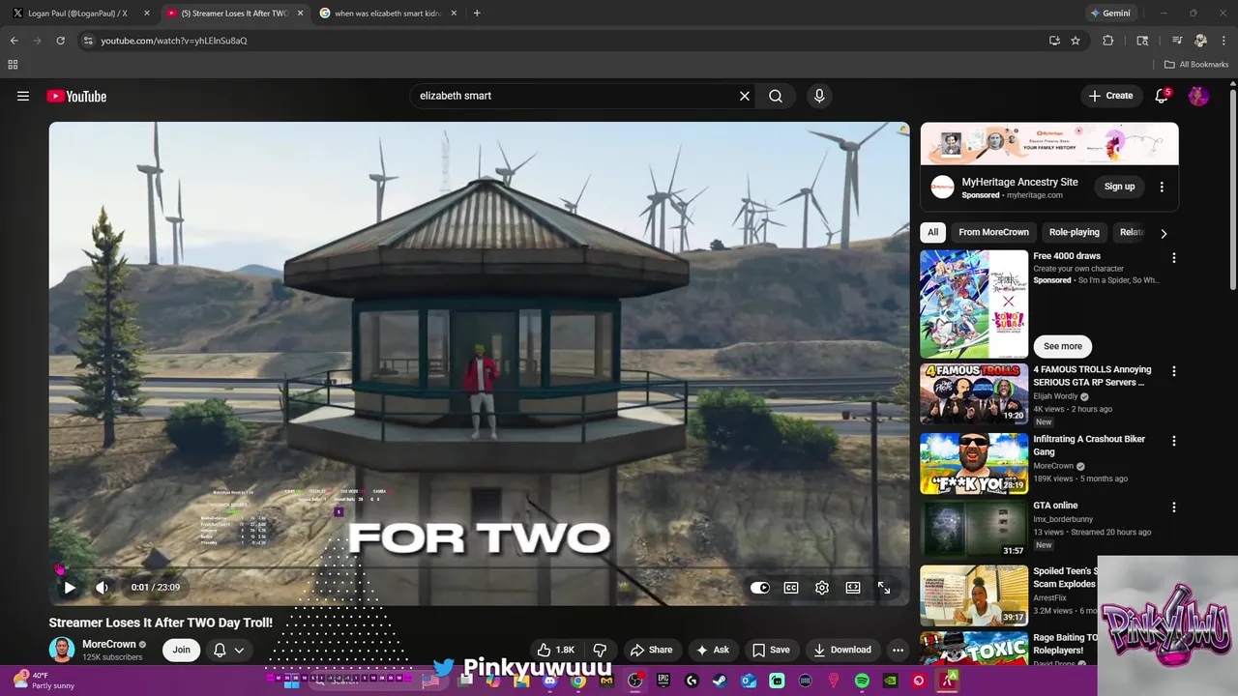This screenshot has height=696, width=1238.
Task: Select the From MoreCrown chip
Action: (x=993, y=232)
